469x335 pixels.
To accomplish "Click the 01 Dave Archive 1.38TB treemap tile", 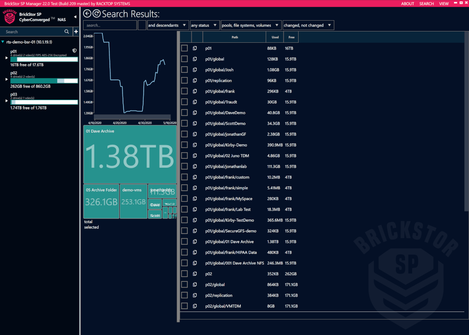I will tap(130, 155).
